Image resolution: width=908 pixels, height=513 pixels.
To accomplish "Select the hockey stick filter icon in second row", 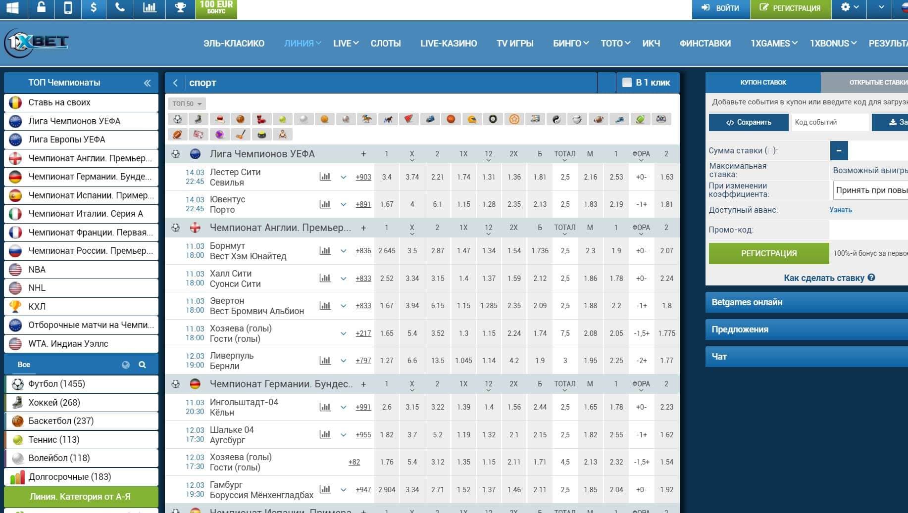I will tap(240, 135).
